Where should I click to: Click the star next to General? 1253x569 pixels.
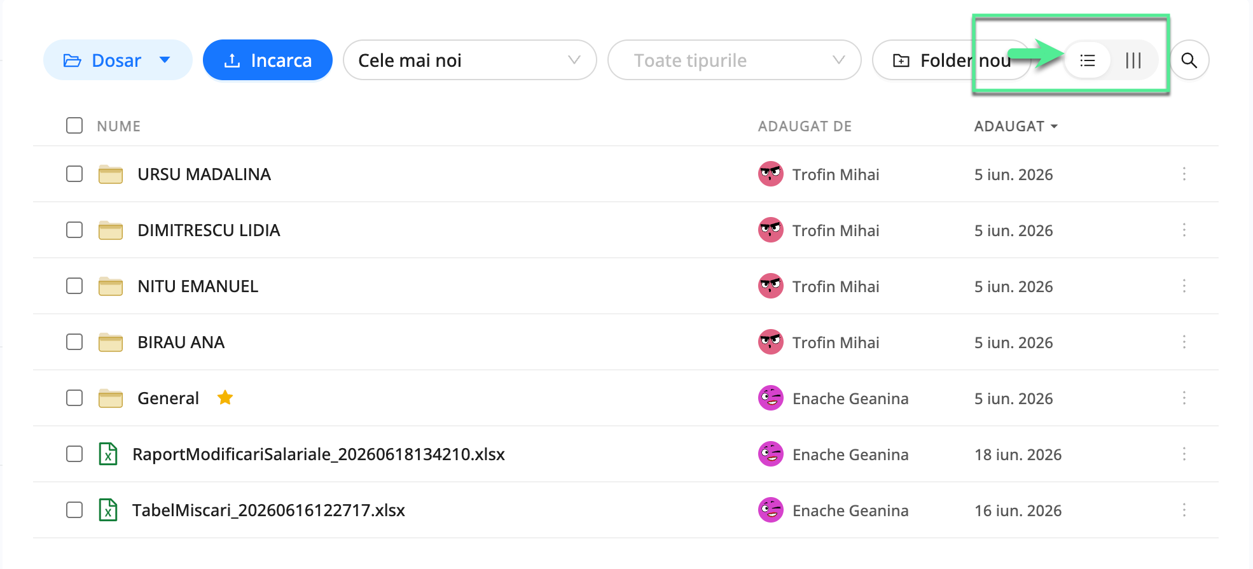[225, 398]
